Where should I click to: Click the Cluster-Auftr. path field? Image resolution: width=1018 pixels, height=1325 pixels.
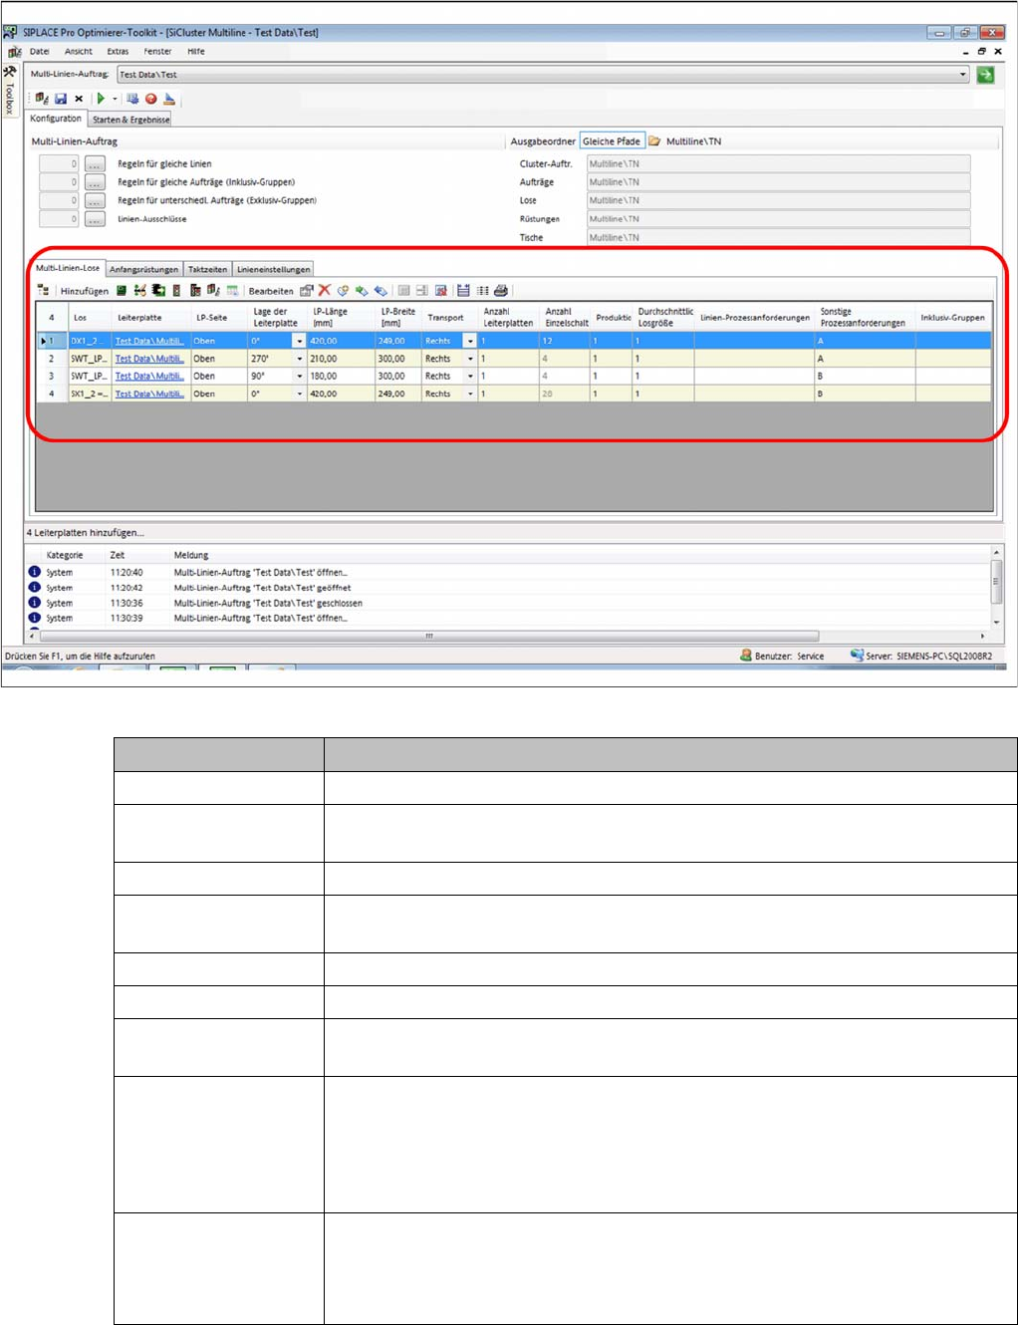click(778, 163)
